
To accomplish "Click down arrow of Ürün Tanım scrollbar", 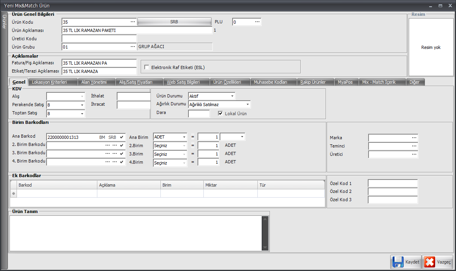I will [x=265, y=247].
